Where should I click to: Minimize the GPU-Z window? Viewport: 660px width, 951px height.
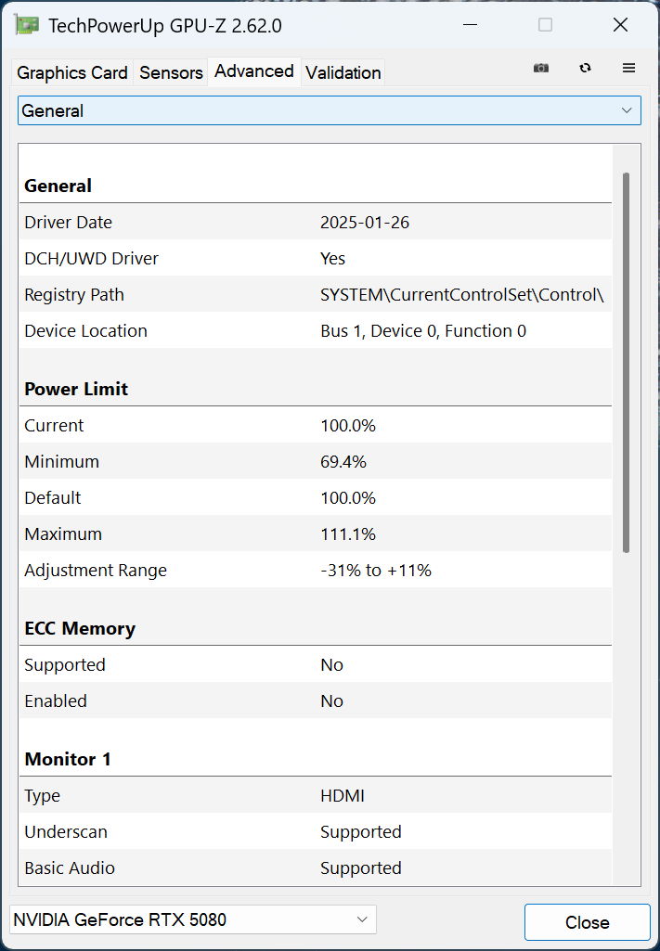click(470, 25)
